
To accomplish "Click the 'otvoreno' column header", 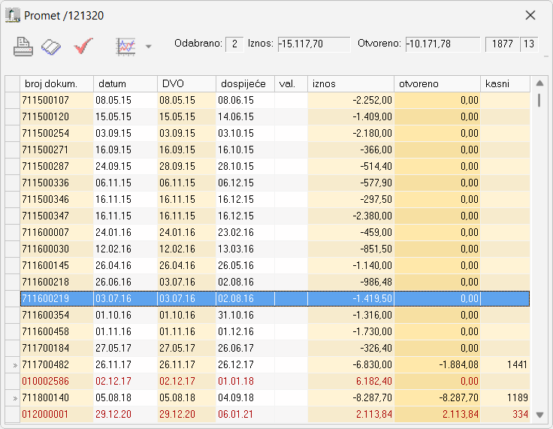I will pos(437,83).
